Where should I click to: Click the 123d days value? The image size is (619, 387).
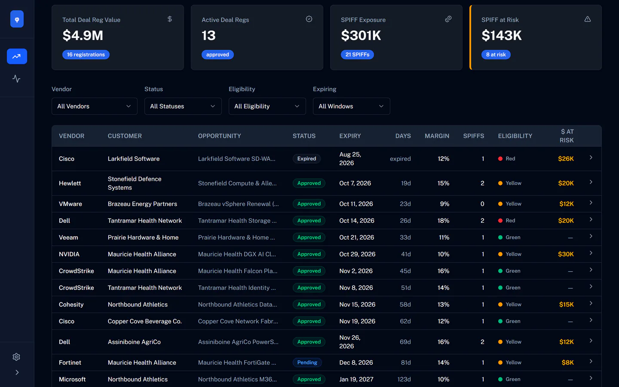click(404, 379)
